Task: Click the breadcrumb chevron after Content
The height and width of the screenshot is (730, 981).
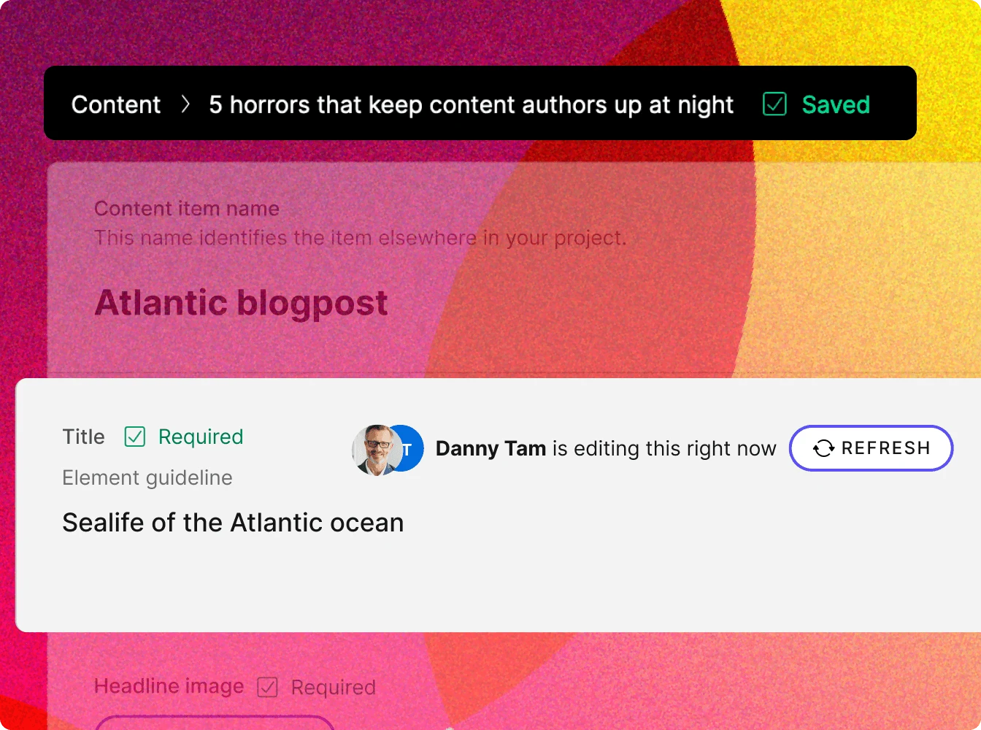Action: pos(187,104)
